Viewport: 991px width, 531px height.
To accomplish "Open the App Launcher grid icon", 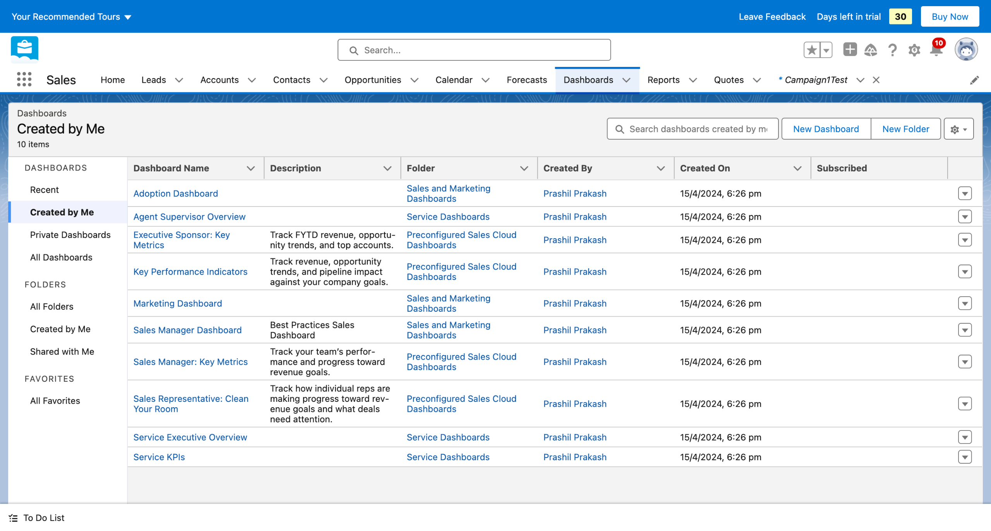I will pos(24,80).
